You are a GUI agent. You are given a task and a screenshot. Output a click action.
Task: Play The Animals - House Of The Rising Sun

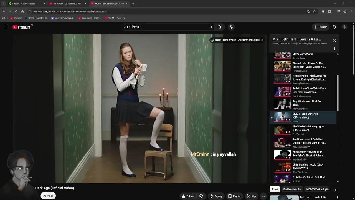(x=303, y=67)
